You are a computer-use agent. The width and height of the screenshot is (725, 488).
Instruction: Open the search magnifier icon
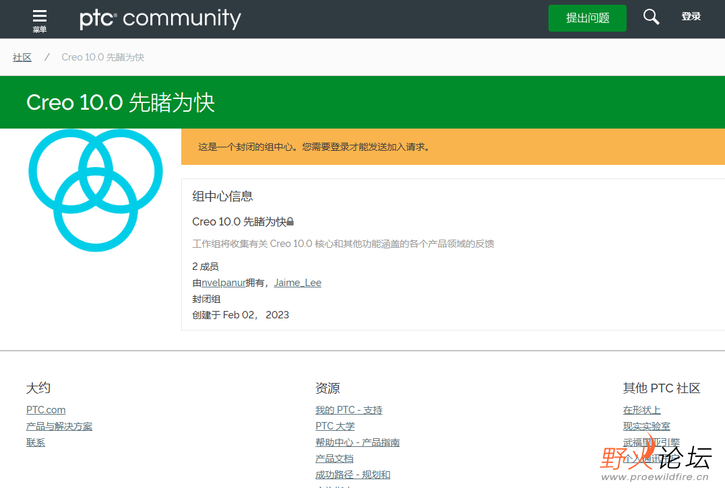coord(651,17)
